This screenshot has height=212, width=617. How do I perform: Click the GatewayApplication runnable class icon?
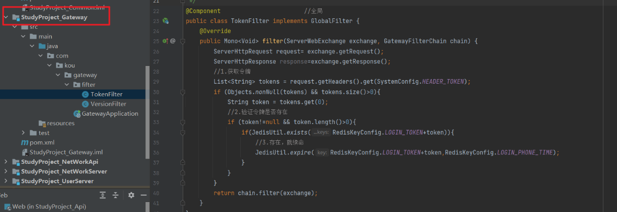tap(77, 114)
